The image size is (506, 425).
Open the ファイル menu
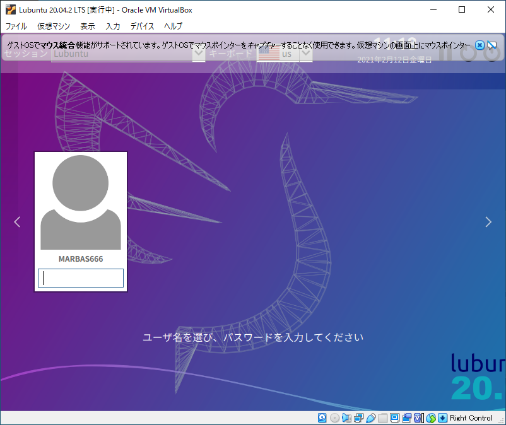point(16,26)
